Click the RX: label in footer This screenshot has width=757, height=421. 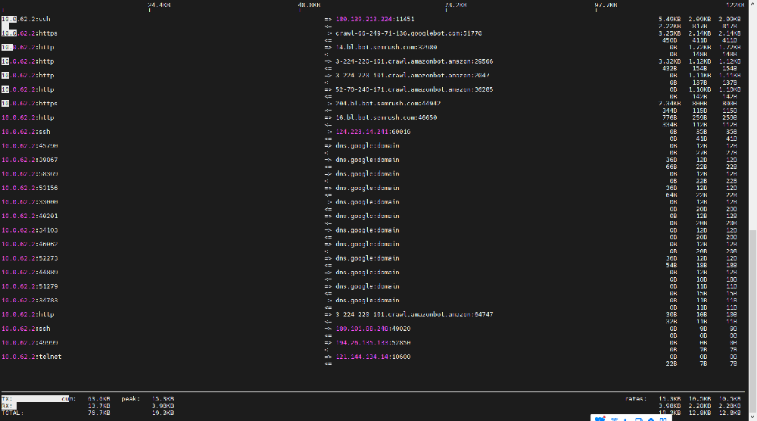(x=7, y=406)
